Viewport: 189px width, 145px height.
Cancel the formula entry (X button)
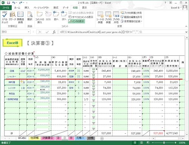pyautogui.click(x=40, y=32)
